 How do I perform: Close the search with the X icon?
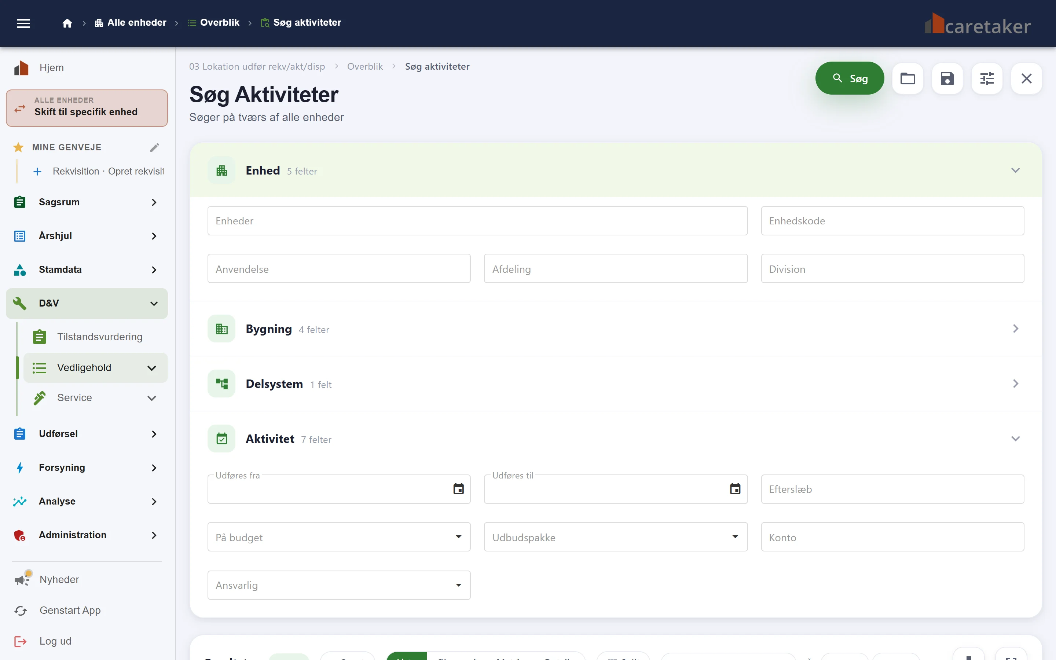[1026, 78]
